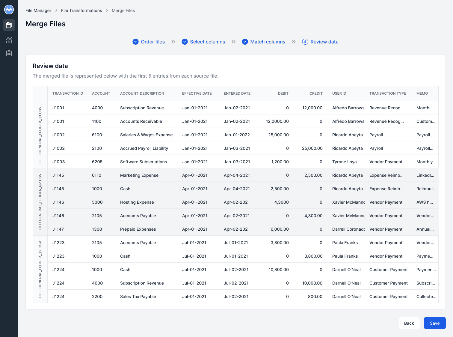Click the debit value 1,200.00

(280, 162)
